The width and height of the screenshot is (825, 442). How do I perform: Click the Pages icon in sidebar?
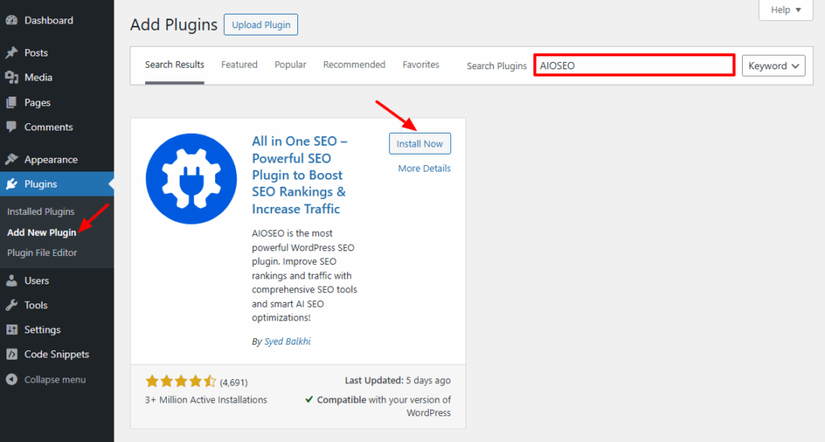11,102
